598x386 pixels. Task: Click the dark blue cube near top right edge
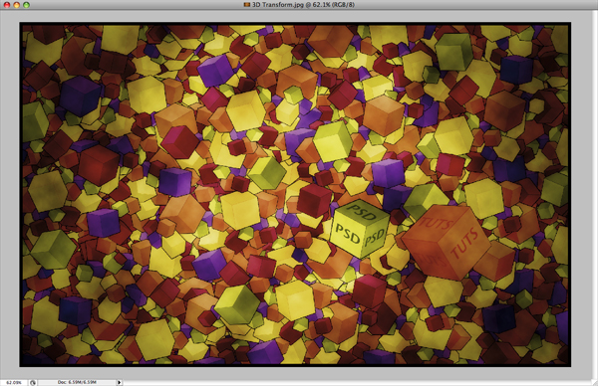click(516, 71)
